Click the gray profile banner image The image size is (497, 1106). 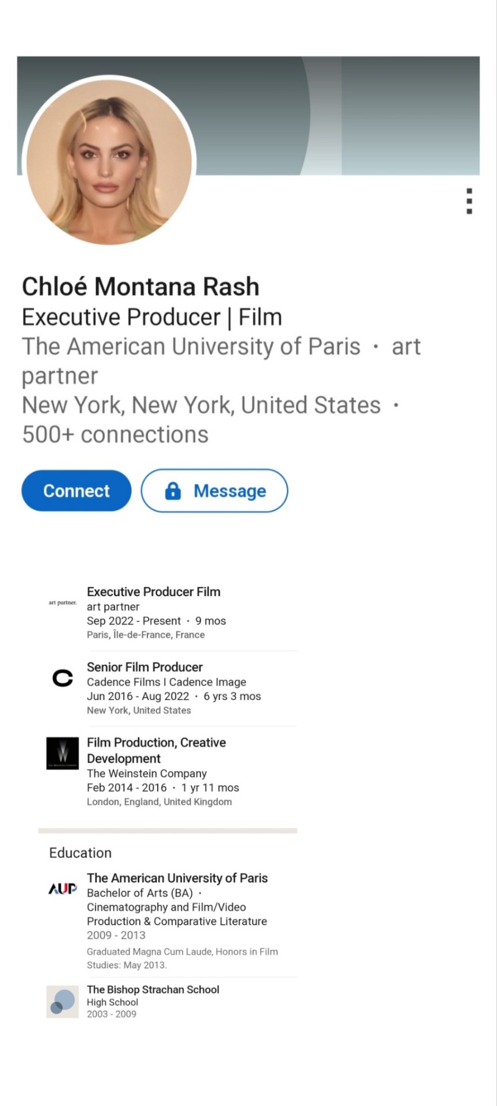(346, 115)
